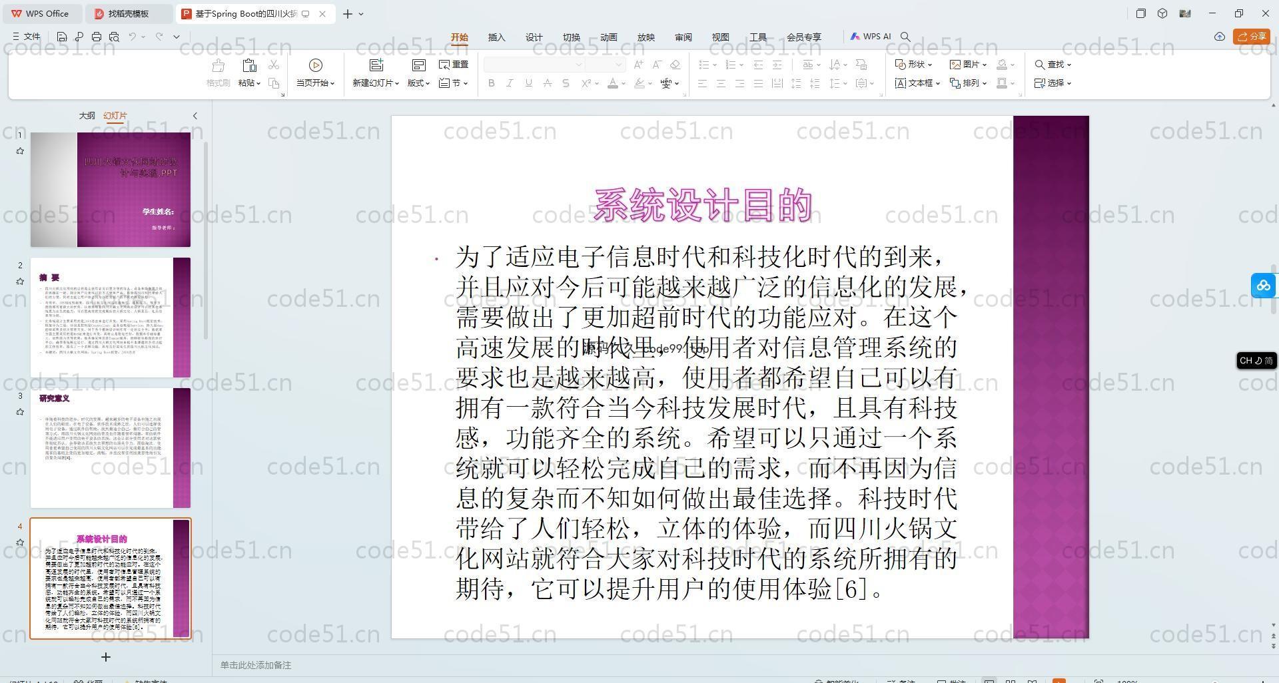
Task: Click the Undo arrow icon
Action: [x=133, y=37]
